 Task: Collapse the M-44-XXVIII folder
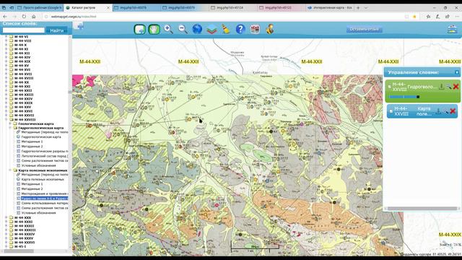point(6,120)
